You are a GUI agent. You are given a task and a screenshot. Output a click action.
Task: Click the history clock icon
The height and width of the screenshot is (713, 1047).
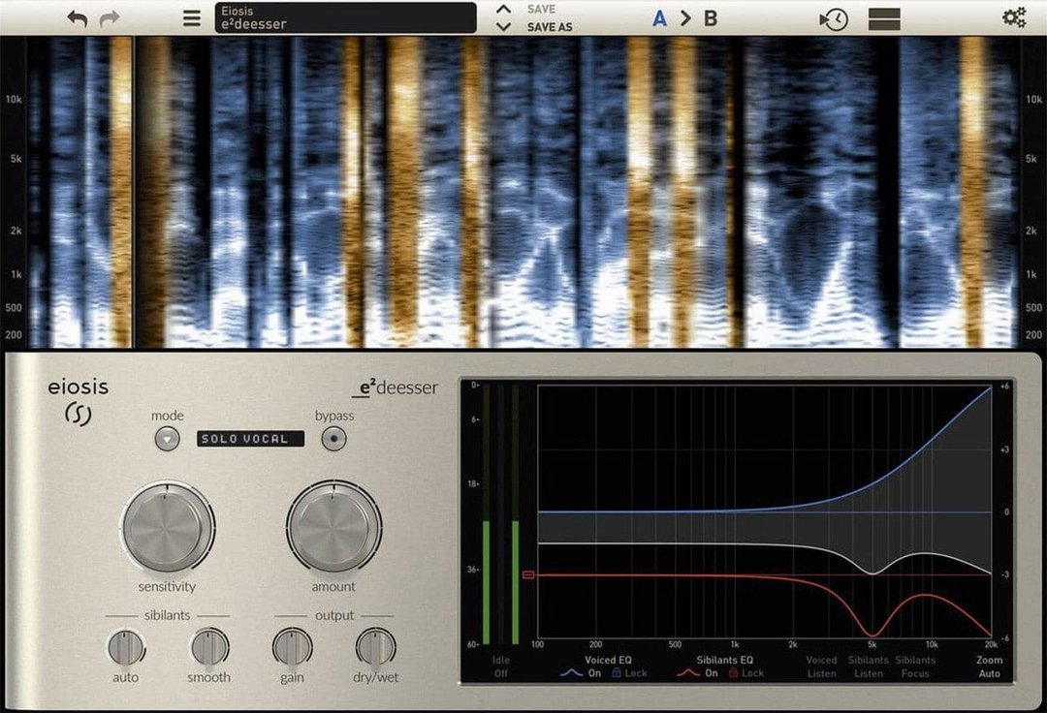pos(834,17)
